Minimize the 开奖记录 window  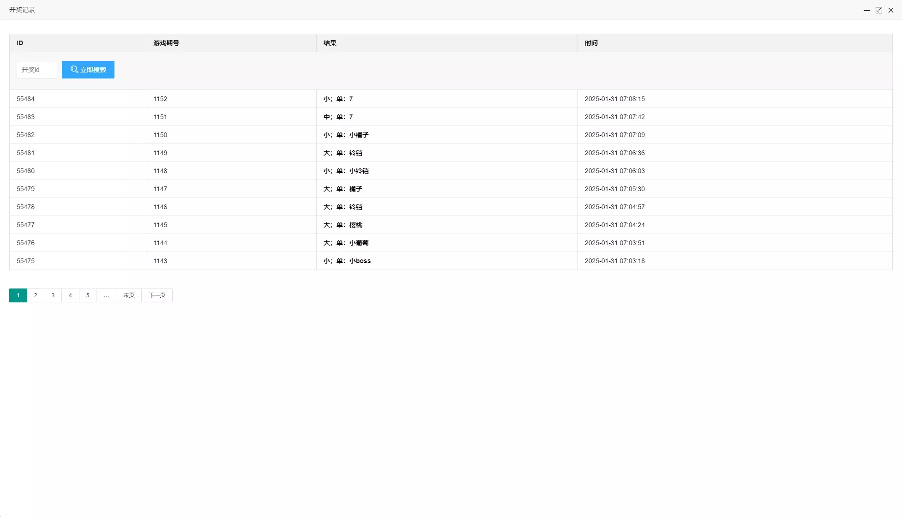(866, 10)
